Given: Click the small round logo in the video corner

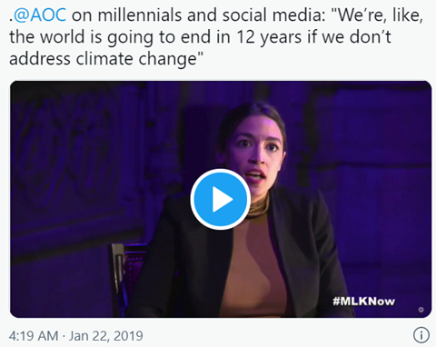Looking at the screenshot, I should tap(421, 310).
